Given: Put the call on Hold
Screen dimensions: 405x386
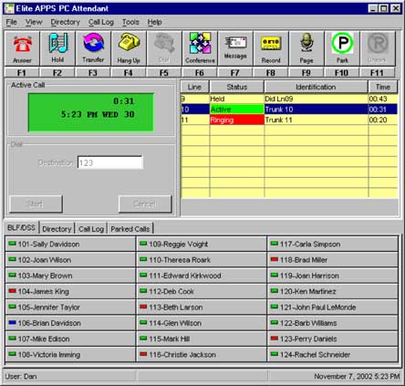Looking at the screenshot, I should (x=57, y=48).
